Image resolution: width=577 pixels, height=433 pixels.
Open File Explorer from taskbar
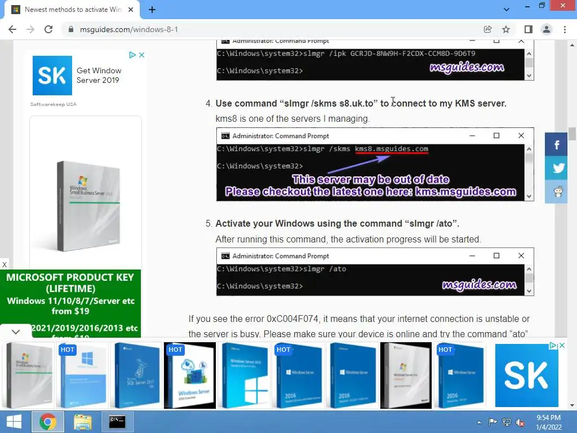click(83, 422)
